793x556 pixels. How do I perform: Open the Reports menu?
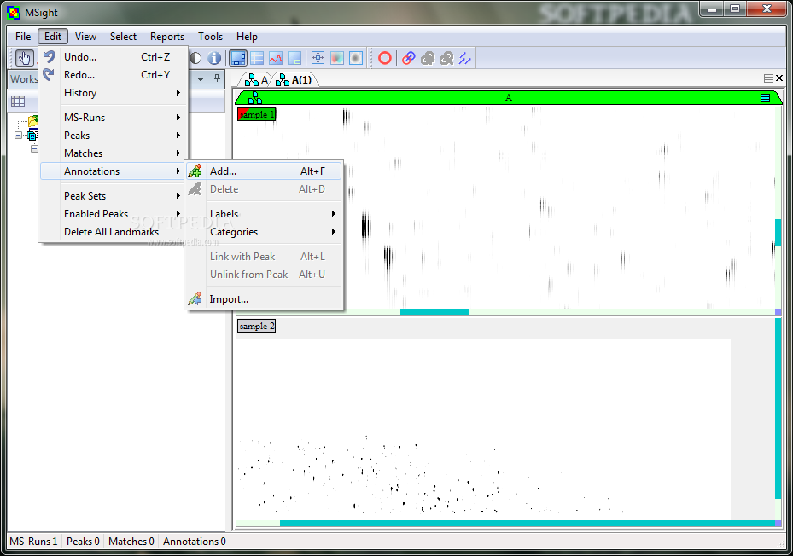pos(167,37)
